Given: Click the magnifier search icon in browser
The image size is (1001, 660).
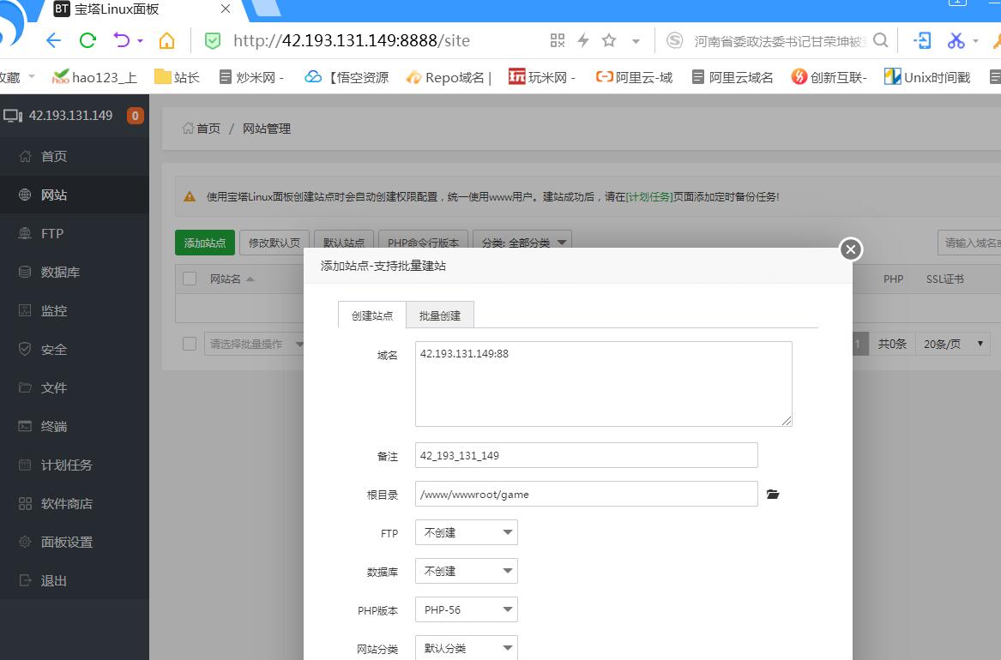Looking at the screenshot, I should click(881, 40).
